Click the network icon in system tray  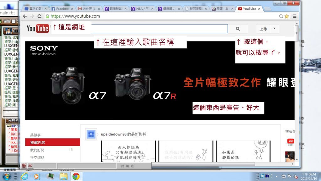283,177
